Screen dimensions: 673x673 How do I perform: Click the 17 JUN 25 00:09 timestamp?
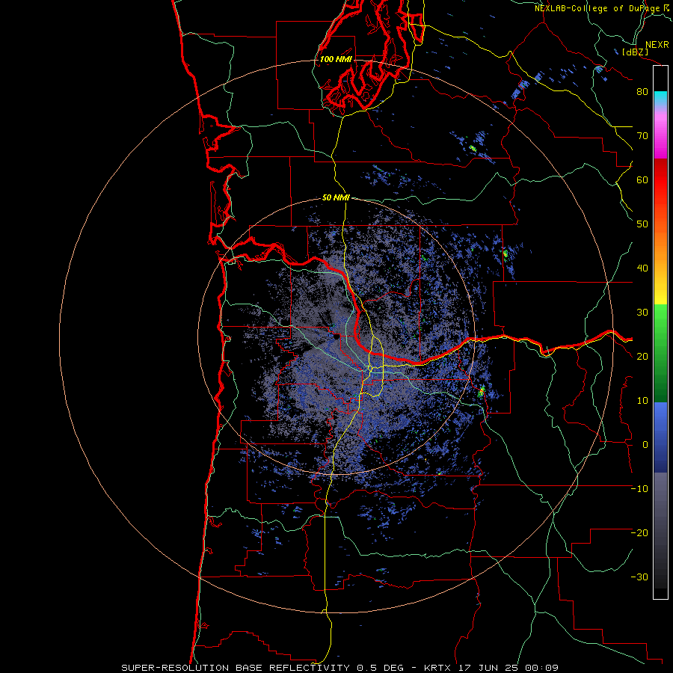tap(509, 668)
